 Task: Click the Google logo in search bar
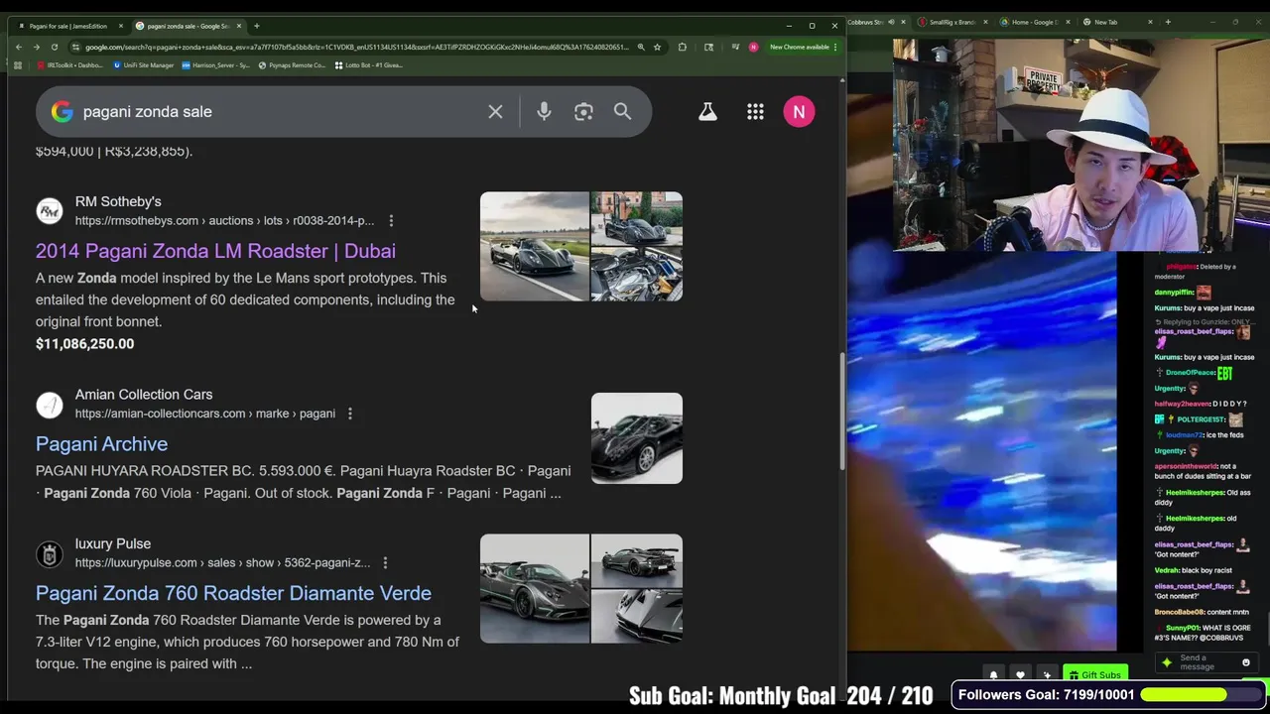[63, 112]
